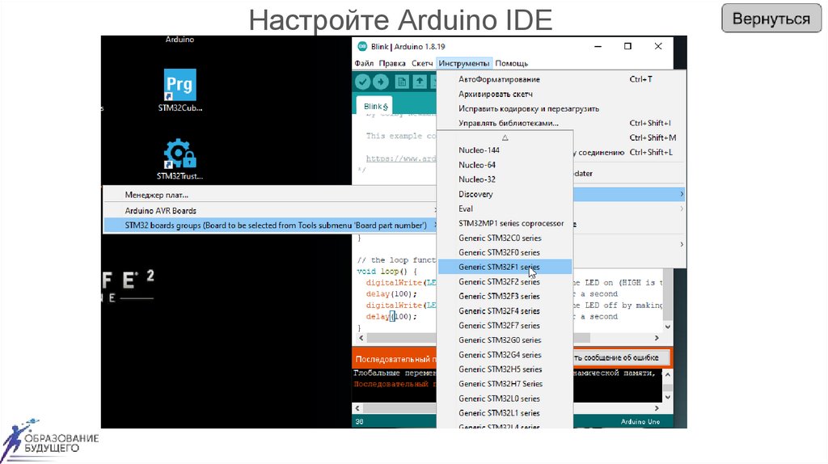Select Generic STM32G0 series
Image resolution: width=828 pixels, height=464 pixels.
pyautogui.click(x=505, y=340)
